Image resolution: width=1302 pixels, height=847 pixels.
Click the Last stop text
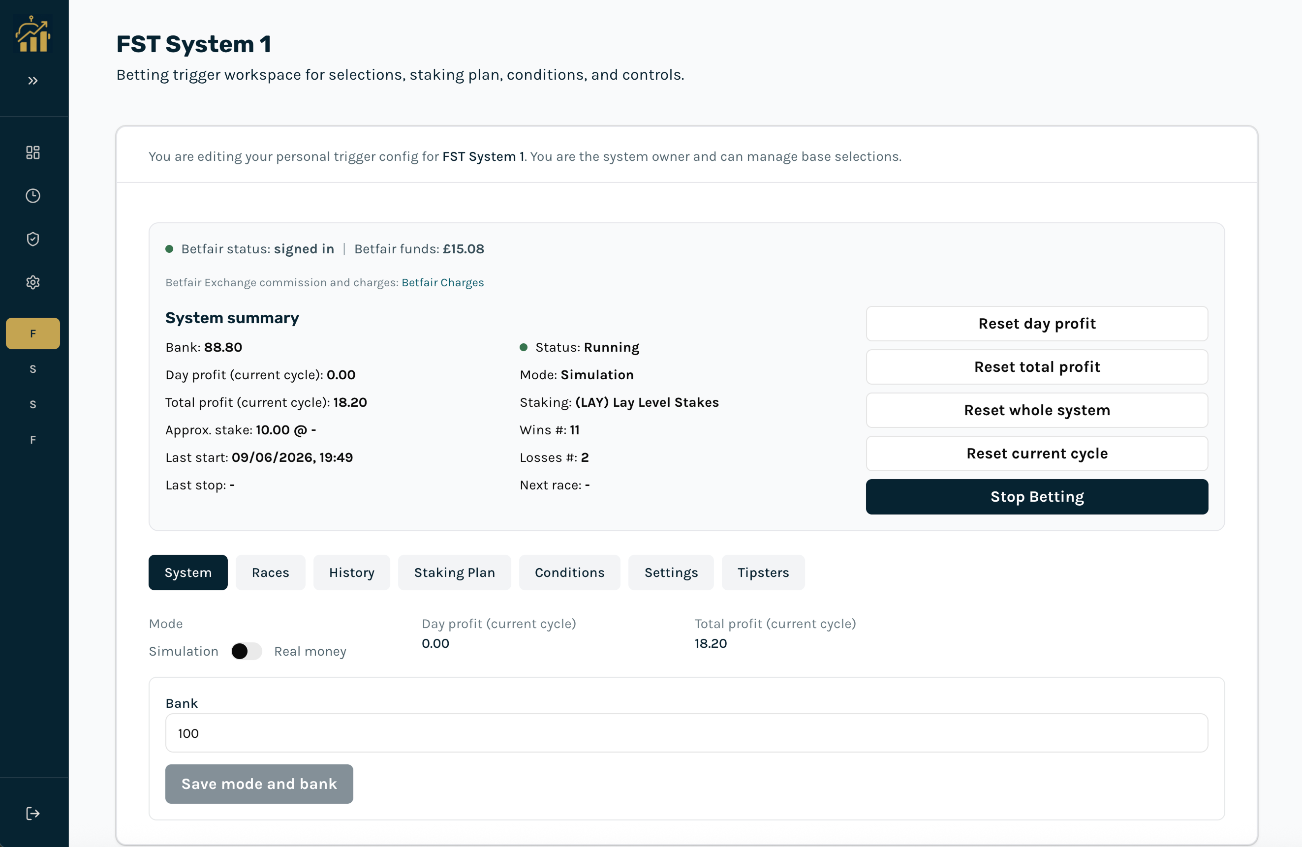200,485
